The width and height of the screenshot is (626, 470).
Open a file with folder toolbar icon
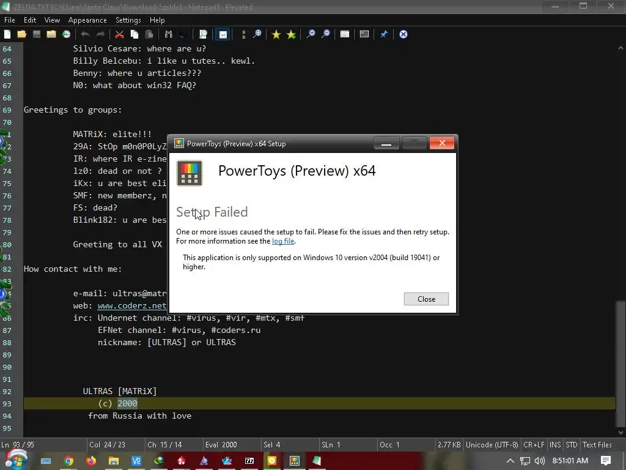(x=21, y=34)
